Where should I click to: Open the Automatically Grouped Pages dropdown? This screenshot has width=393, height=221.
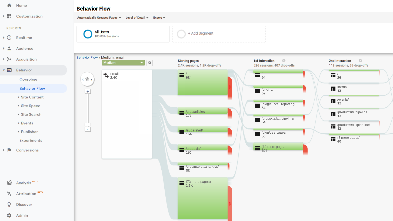tap(99, 18)
